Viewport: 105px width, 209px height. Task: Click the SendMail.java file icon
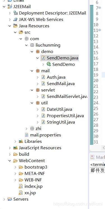tap(43, 84)
